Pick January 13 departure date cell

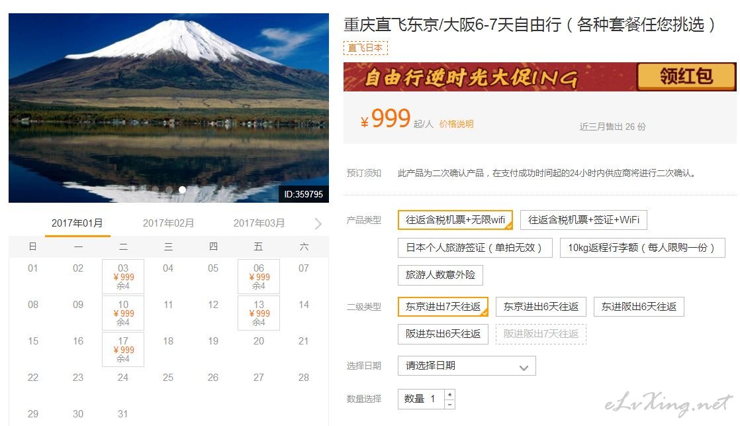259,313
